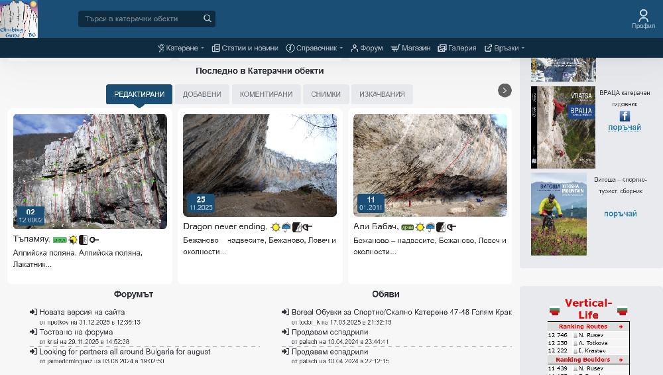Expand the Справочник dropdown menu
This screenshot has width=663, height=375.
point(314,48)
